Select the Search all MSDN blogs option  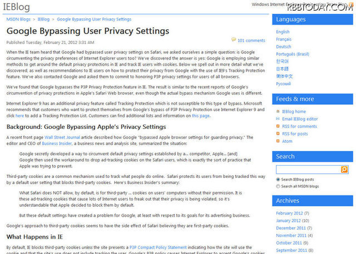point(278,186)
